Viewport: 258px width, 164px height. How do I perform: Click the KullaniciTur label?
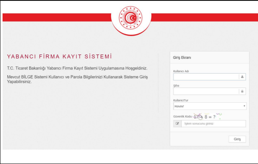(181, 100)
